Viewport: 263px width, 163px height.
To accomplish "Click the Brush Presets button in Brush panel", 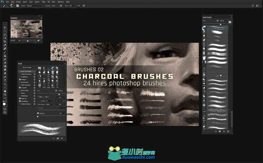I will pos(27,67).
